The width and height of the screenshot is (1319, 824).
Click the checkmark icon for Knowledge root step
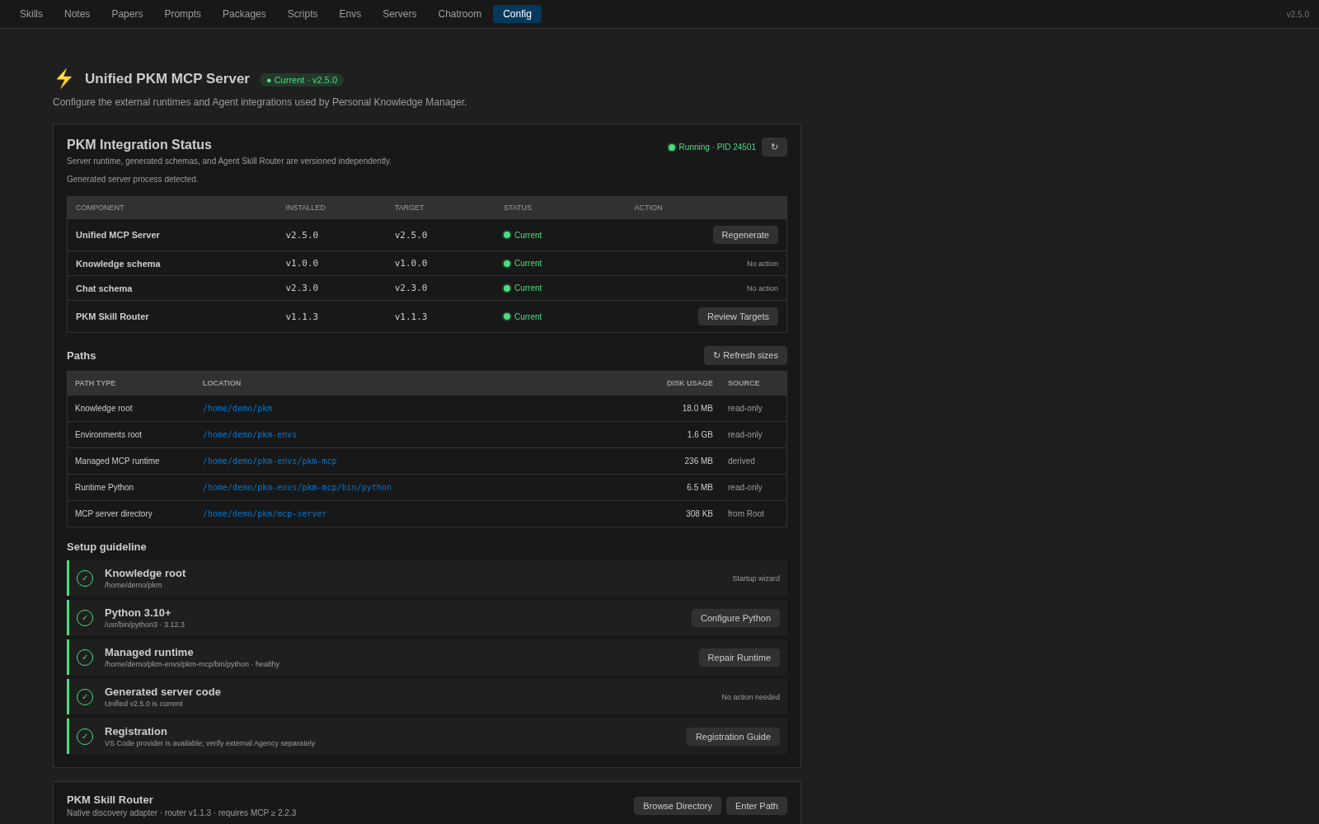pos(85,578)
